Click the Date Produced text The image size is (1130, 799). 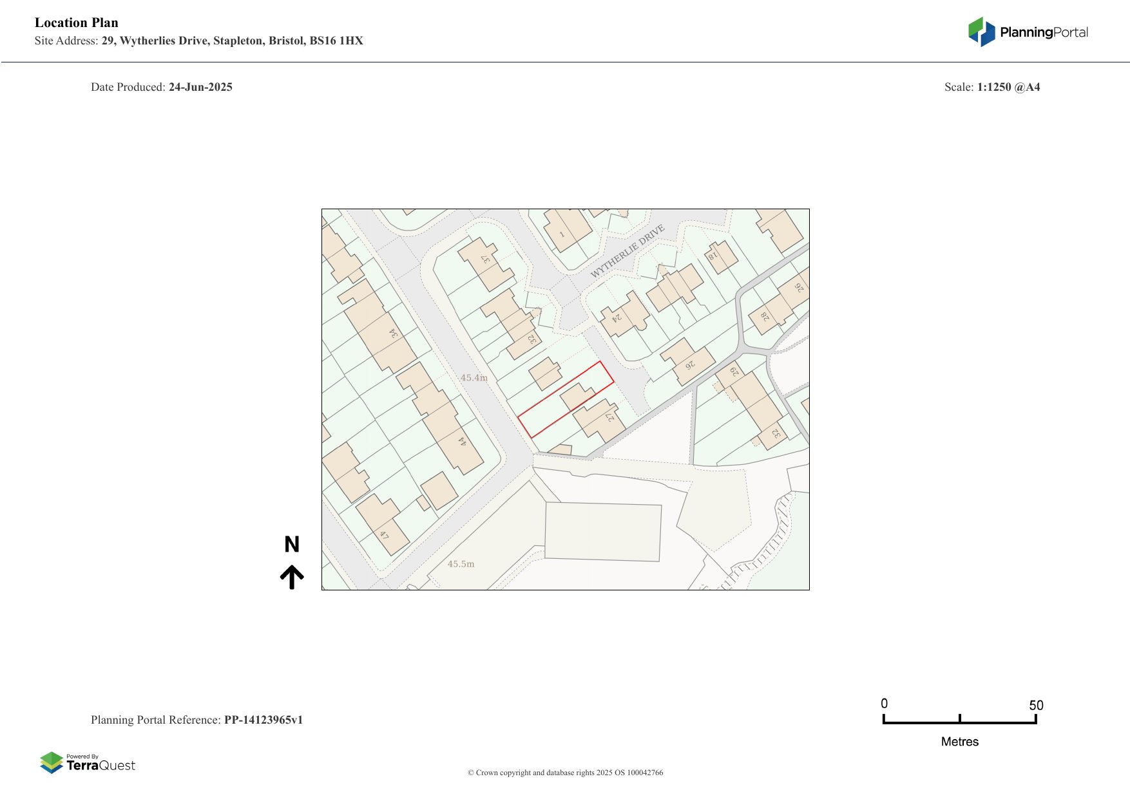pyautogui.click(x=162, y=87)
